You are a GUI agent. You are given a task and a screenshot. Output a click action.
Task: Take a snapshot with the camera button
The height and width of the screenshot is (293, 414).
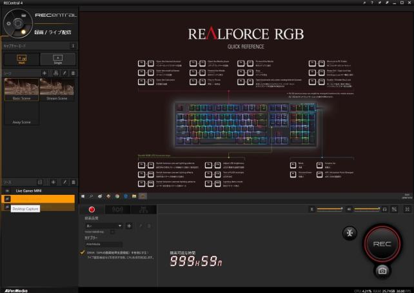[x=382, y=270]
